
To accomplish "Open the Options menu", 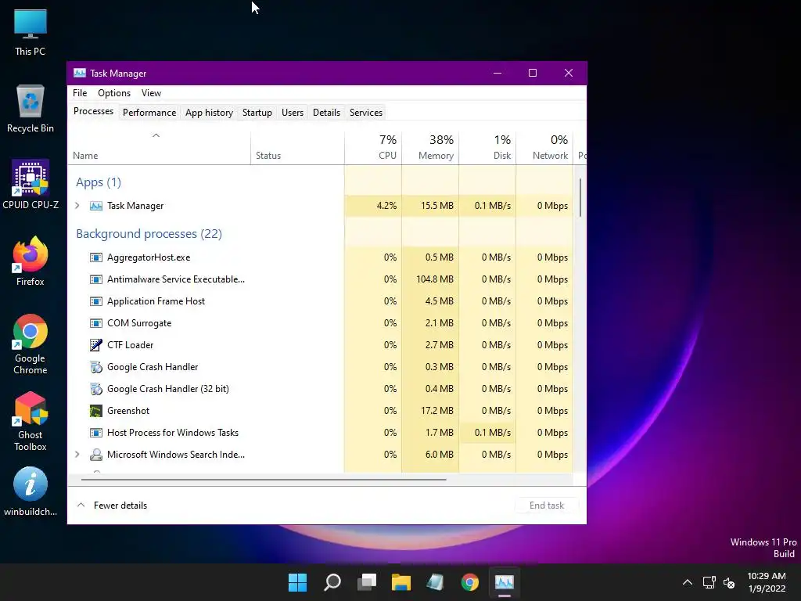I will click(x=114, y=93).
